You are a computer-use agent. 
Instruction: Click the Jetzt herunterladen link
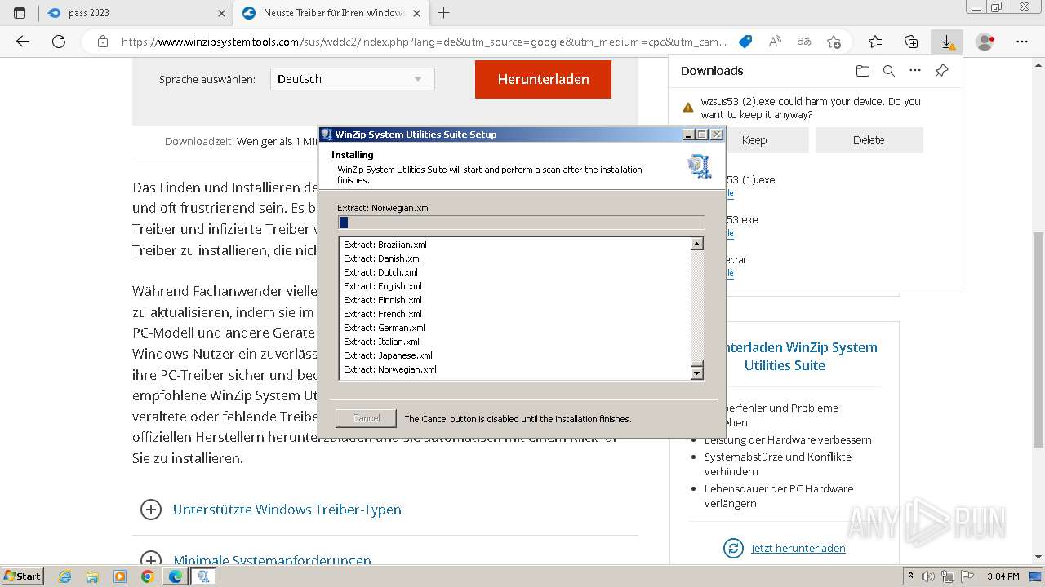click(x=798, y=548)
